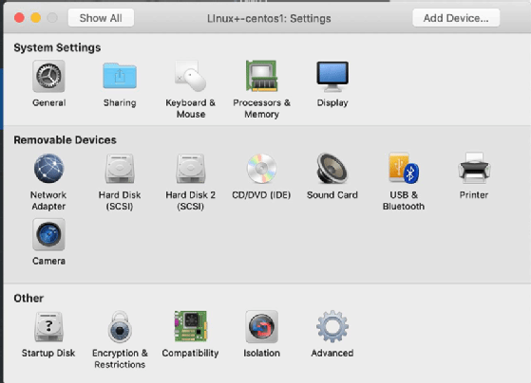Select the Hard Disk (SCSI) icon
This screenshot has width=531, height=383.
click(x=120, y=169)
